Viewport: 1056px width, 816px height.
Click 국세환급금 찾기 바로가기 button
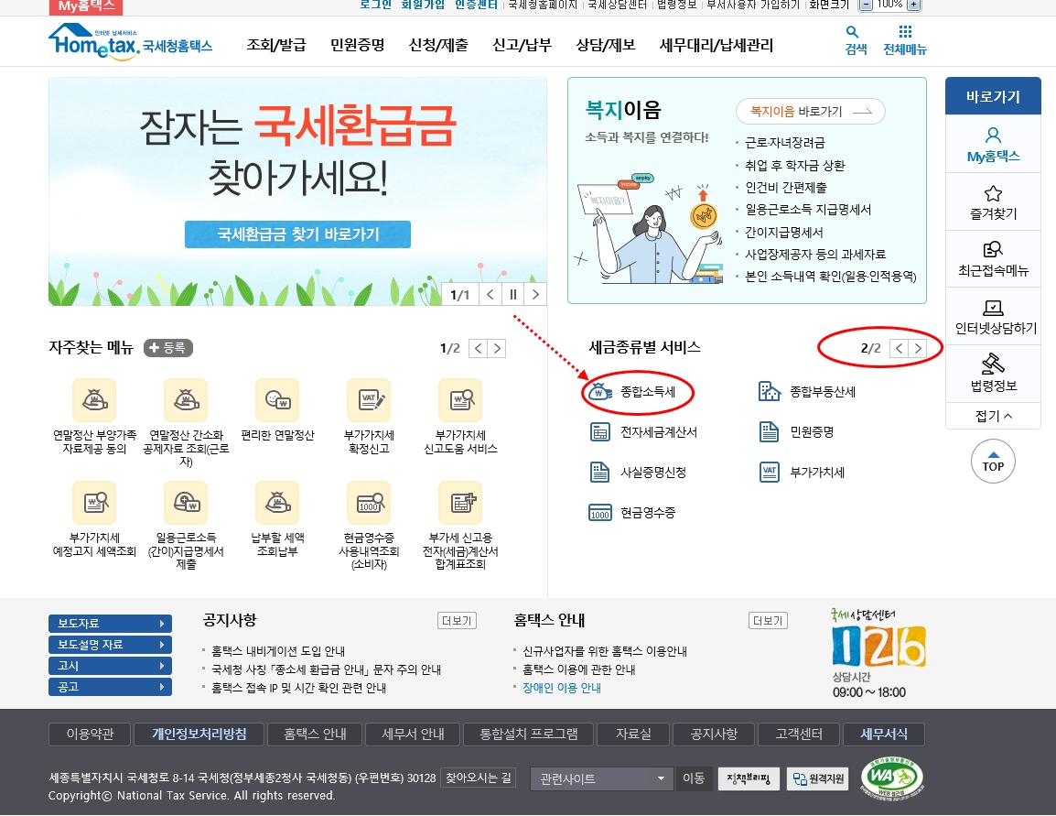[297, 234]
